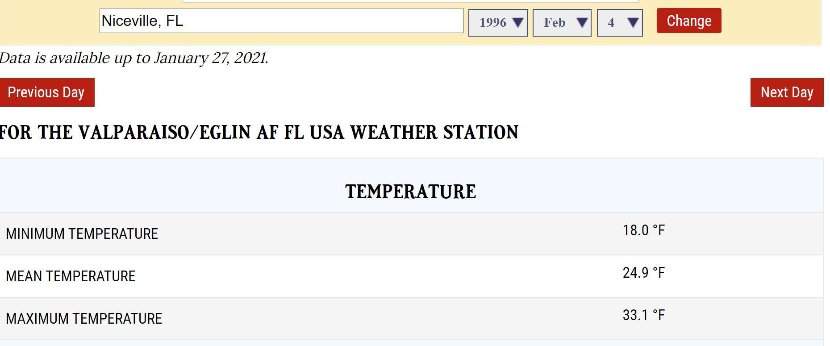Select the Minimum Temperature label

pos(82,234)
